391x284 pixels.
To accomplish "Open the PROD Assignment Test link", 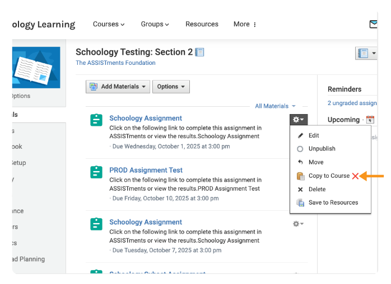I will point(146,170).
